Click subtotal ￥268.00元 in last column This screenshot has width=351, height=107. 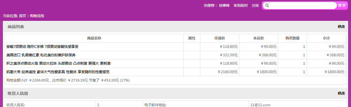click(x=335, y=55)
